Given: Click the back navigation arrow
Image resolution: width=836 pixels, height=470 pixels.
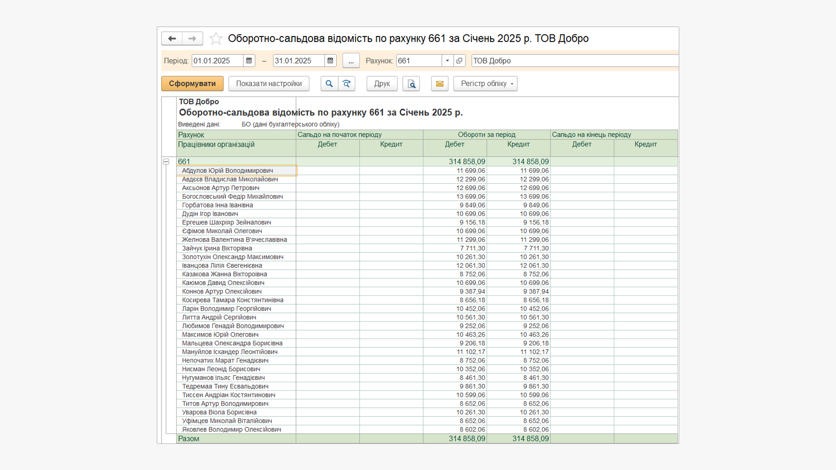Looking at the screenshot, I should point(172,39).
